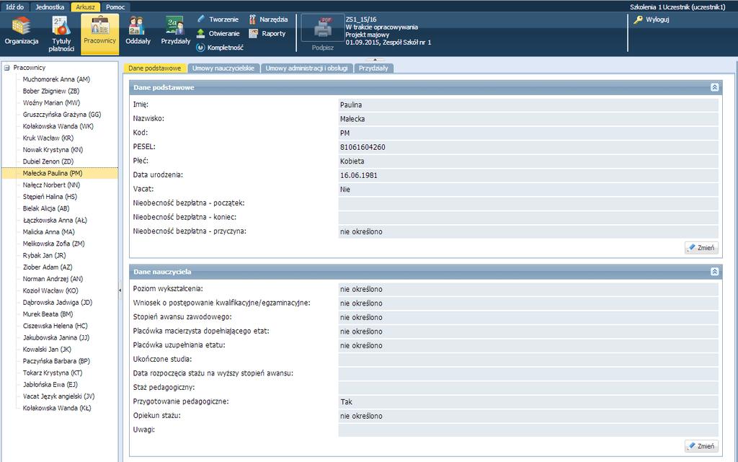Click the Przygotowanie pedagogiczne Tak value
This screenshot has height=462, width=738.
click(346, 401)
